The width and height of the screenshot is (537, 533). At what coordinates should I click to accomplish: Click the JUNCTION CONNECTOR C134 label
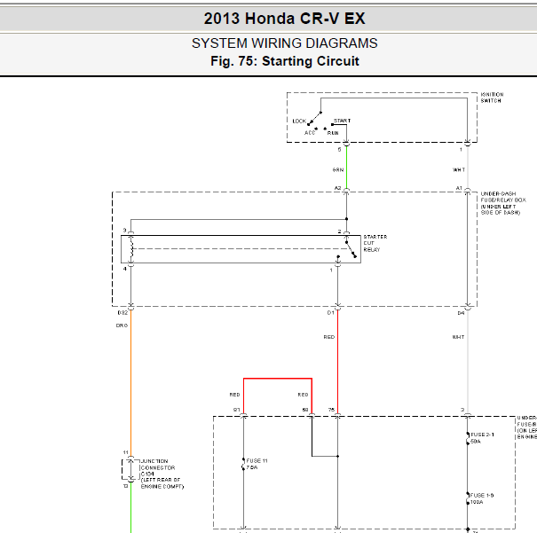[162, 474]
